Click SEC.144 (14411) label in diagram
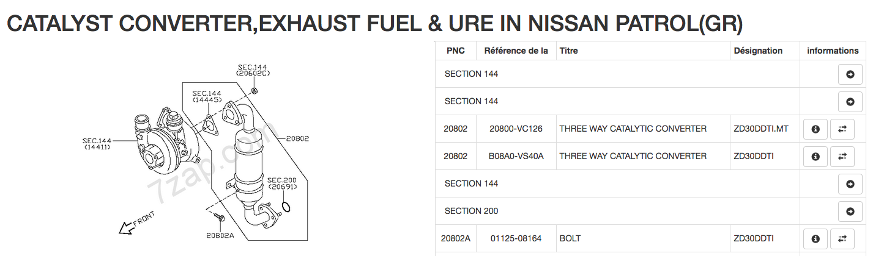This screenshot has height=256, width=873. [x=97, y=144]
